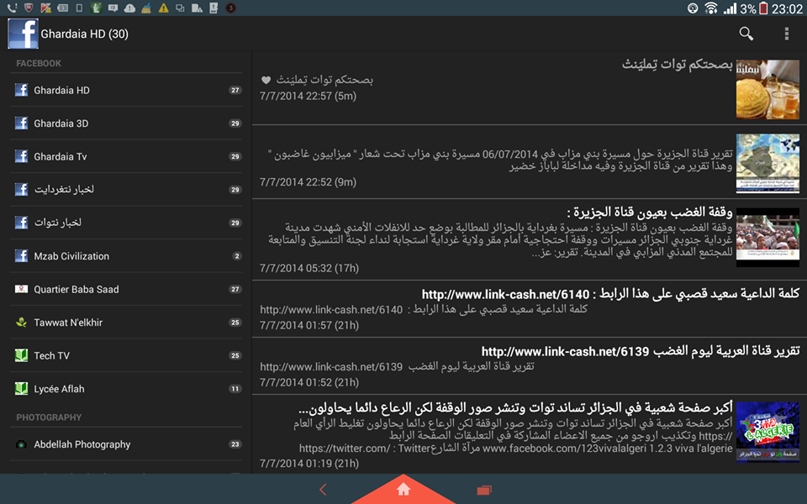Tap the Facebook app logo in header

click(23, 34)
